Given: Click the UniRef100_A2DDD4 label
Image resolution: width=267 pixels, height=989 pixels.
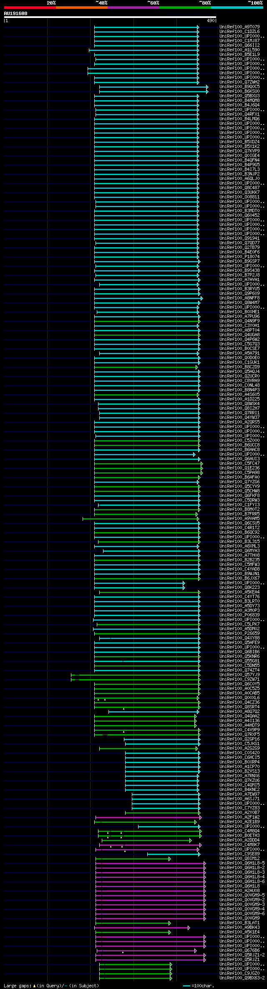Looking at the screenshot, I should 239,840.
